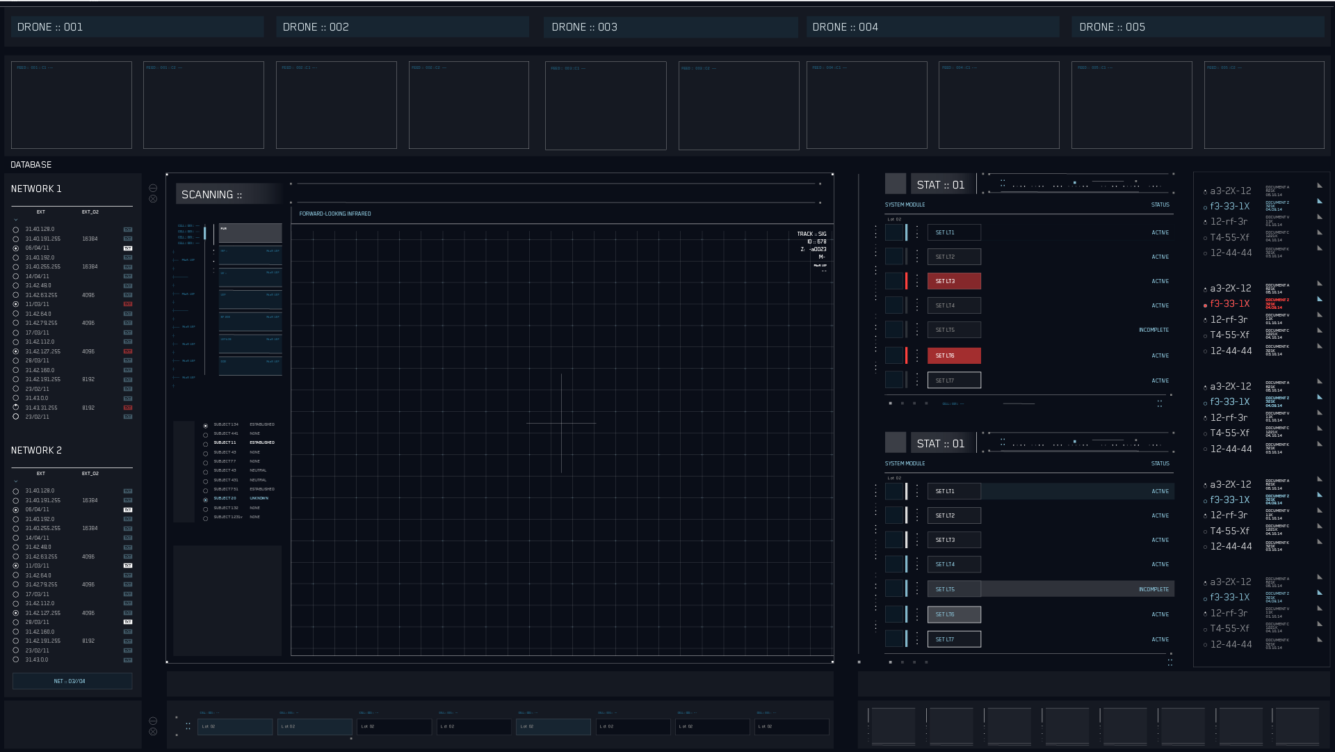The width and height of the screenshot is (1335, 752).
Task: Switch to the DRONE :: 004 tab
Action: 933,27
